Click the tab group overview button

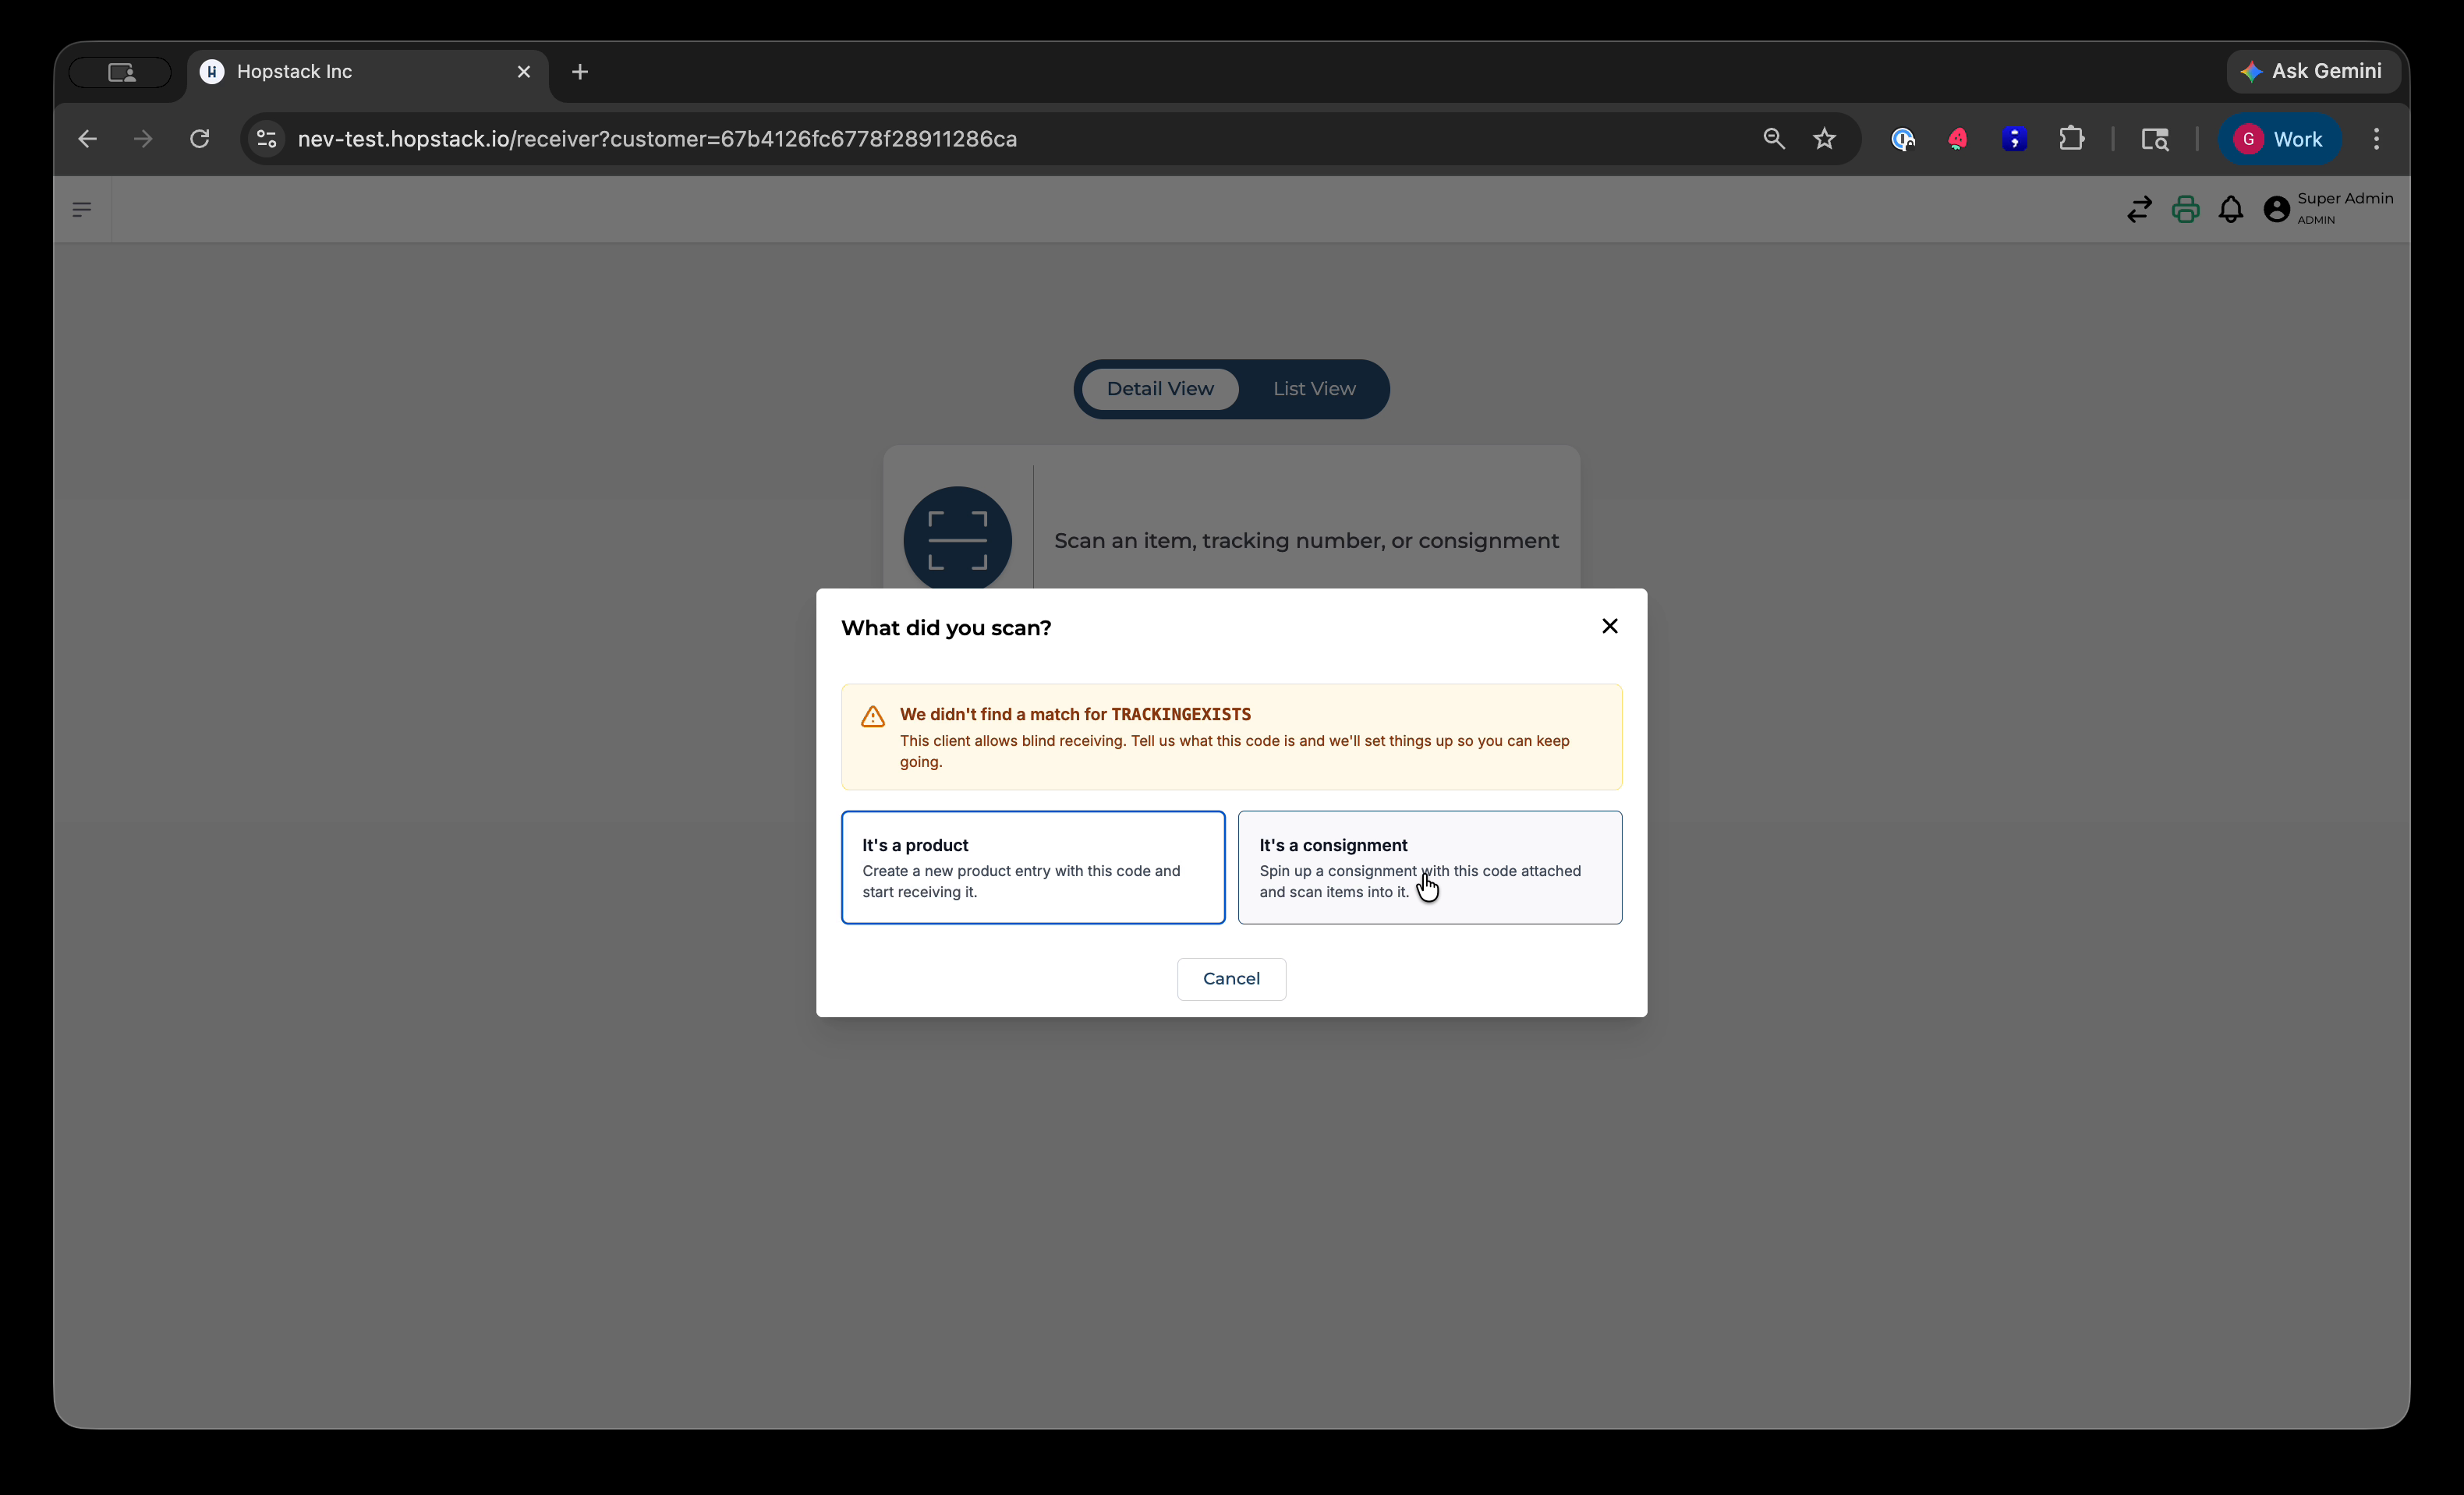(121, 72)
